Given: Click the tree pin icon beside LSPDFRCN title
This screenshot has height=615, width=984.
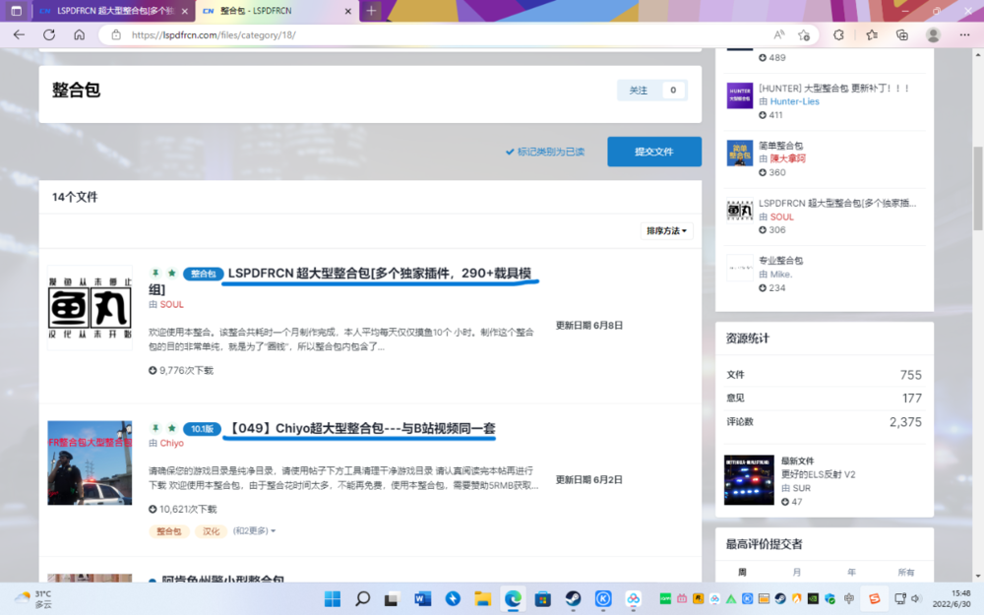Looking at the screenshot, I should pos(154,274).
